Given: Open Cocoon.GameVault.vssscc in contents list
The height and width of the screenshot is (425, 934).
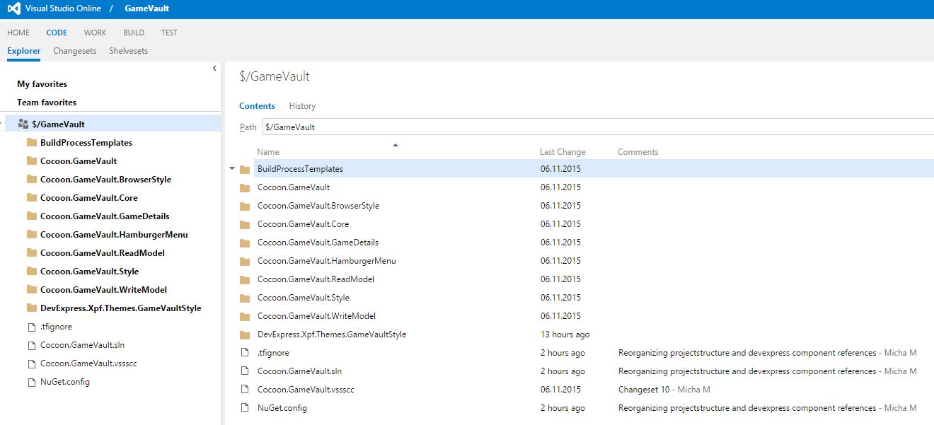Looking at the screenshot, I should tap(306, 390).
